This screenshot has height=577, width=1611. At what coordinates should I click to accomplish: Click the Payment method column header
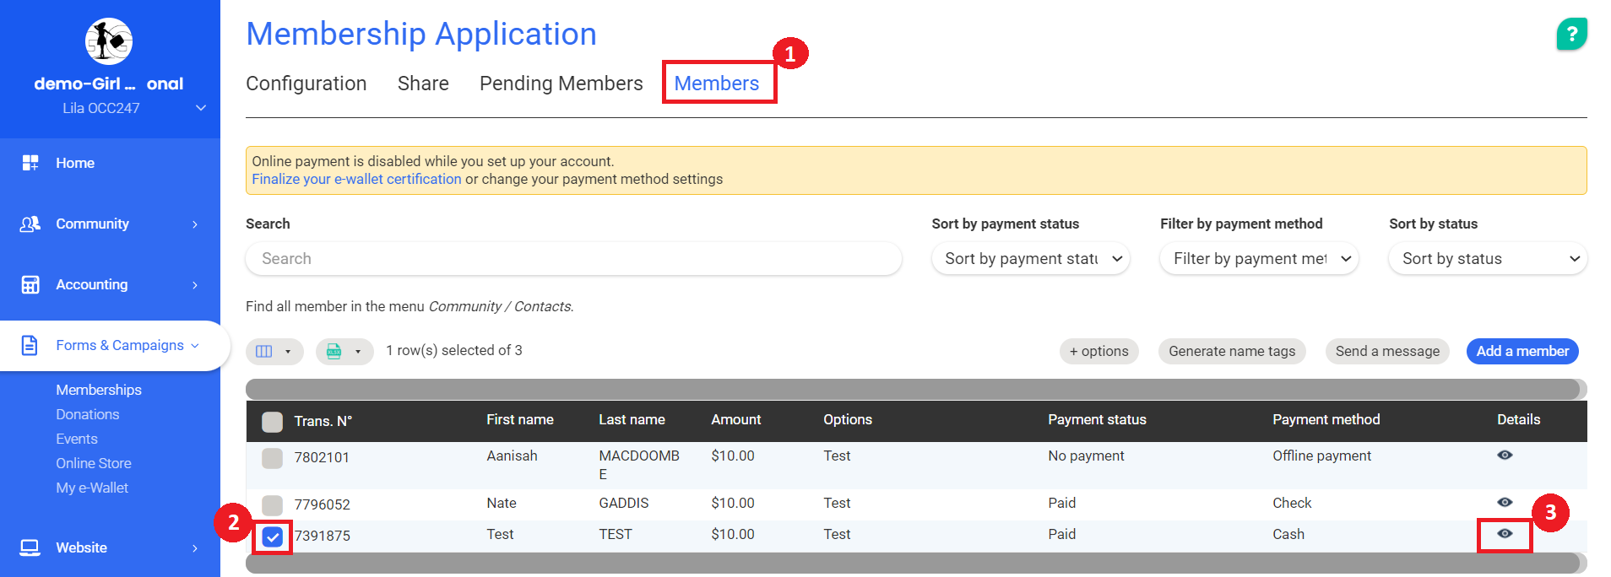pos(1326,419)
